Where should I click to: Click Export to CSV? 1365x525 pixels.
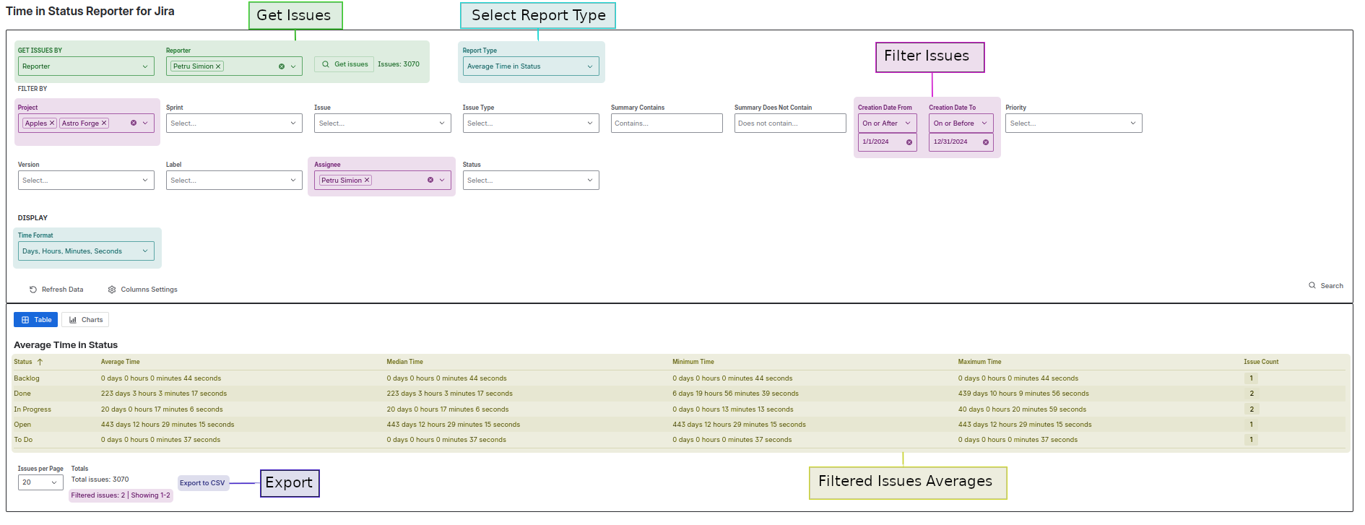click(202, 483)
